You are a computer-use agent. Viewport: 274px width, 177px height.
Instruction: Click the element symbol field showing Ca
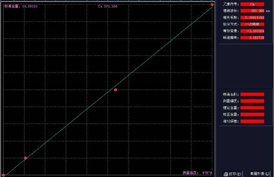pos(252,4)
